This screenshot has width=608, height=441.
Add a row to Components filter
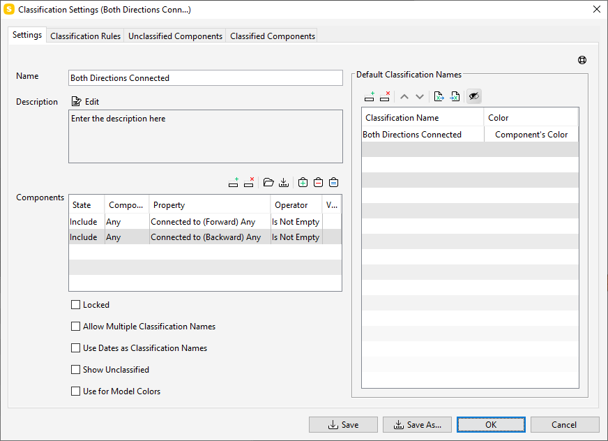234,182
